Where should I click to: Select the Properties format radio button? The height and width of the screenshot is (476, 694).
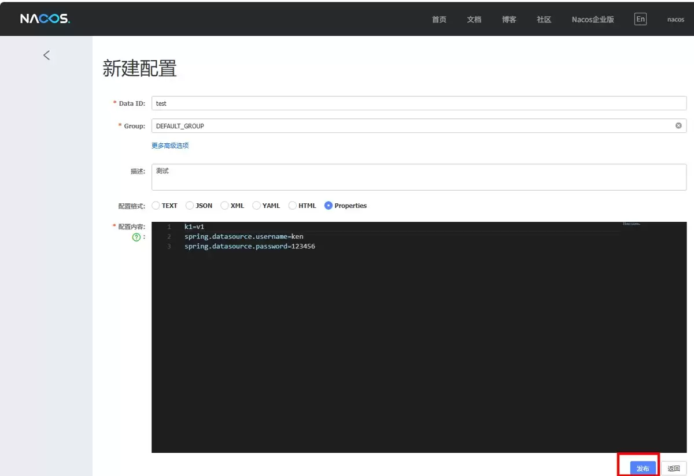328,205
